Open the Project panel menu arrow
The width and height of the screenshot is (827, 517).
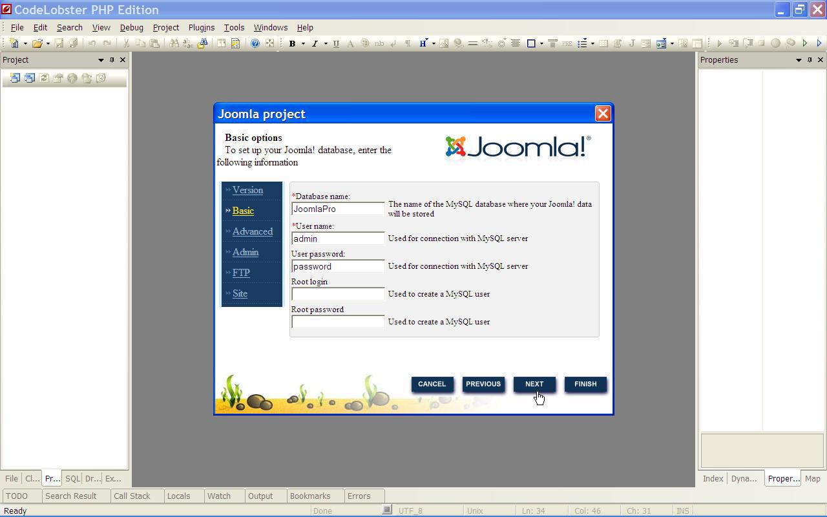(x=101, y=59)
